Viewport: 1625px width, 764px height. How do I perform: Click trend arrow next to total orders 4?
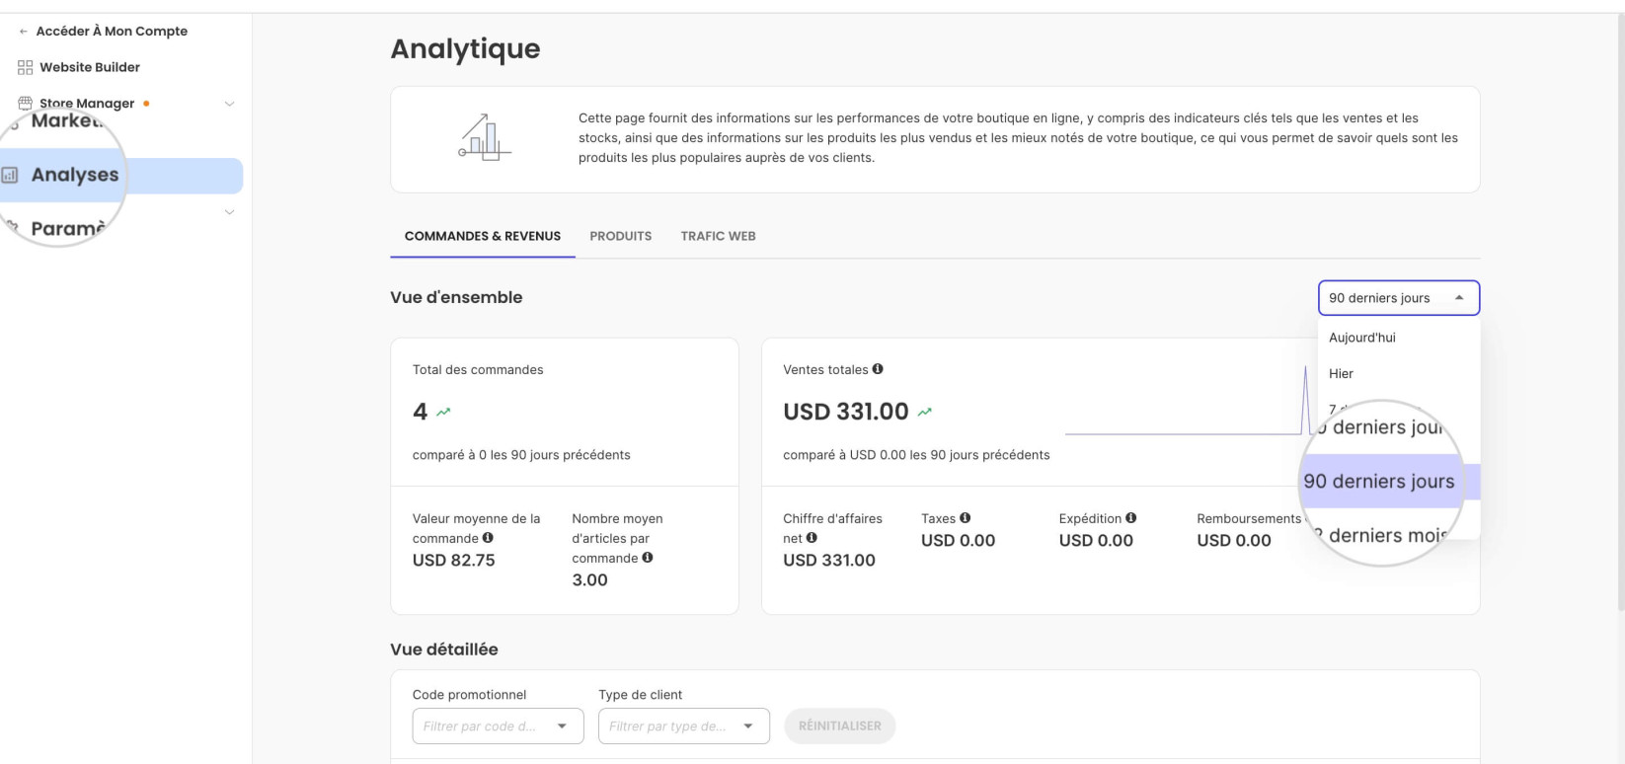tap(443, 412)
